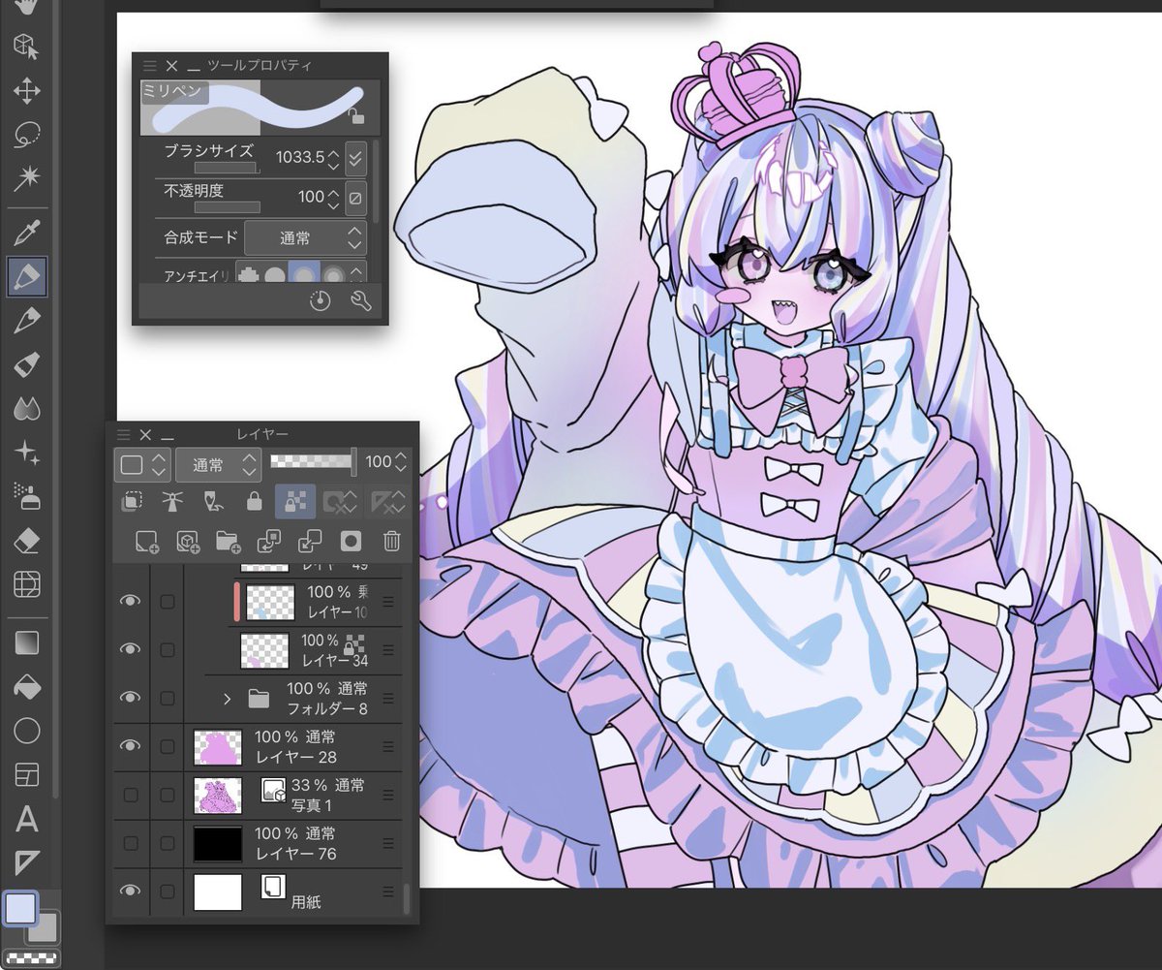Toggle Lock Transparent Pixels
The width and height of the screenshot is (1162, 970).
(294, 501)
